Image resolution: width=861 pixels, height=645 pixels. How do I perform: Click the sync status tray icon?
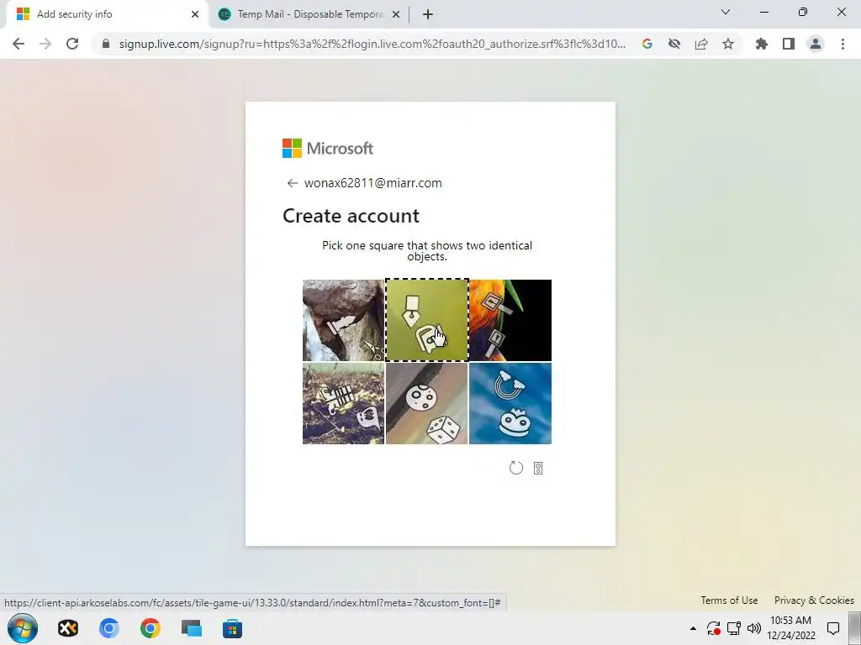tap(713, 628)
